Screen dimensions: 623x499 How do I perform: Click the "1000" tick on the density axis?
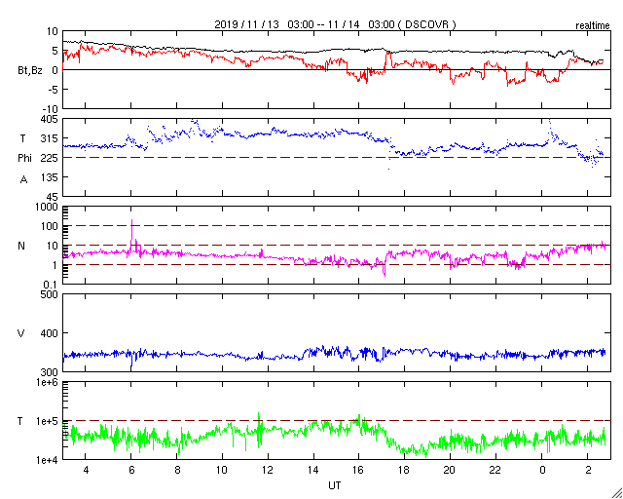46,207
